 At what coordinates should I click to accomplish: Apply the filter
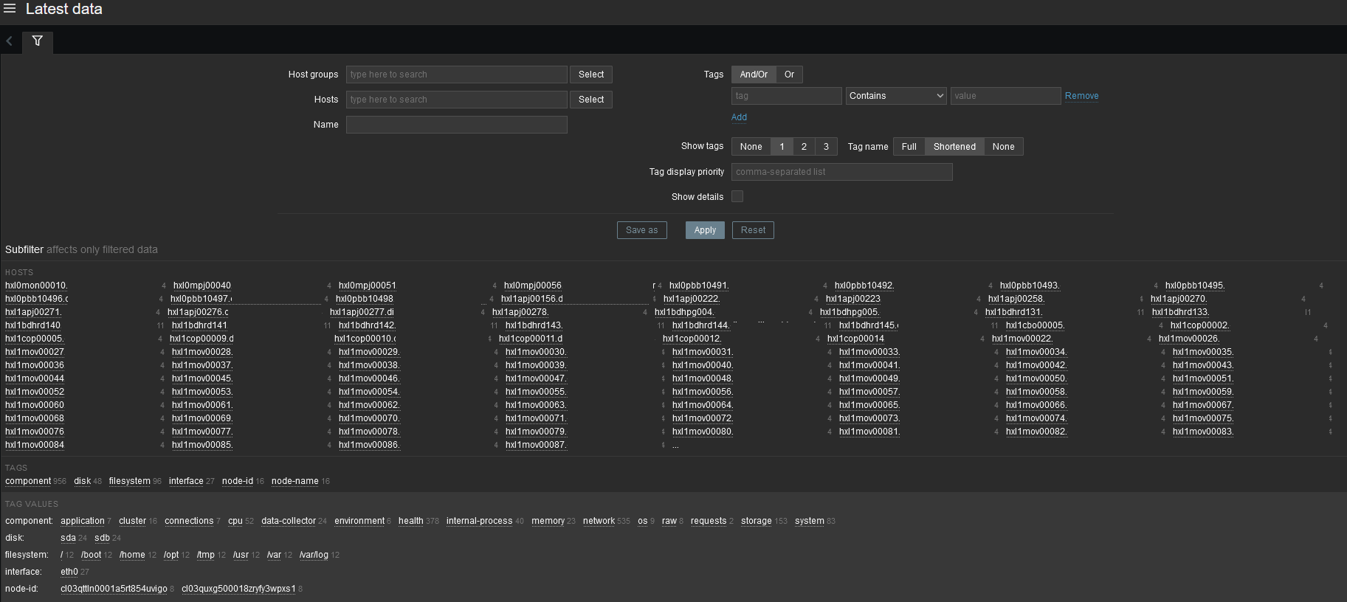705,230
